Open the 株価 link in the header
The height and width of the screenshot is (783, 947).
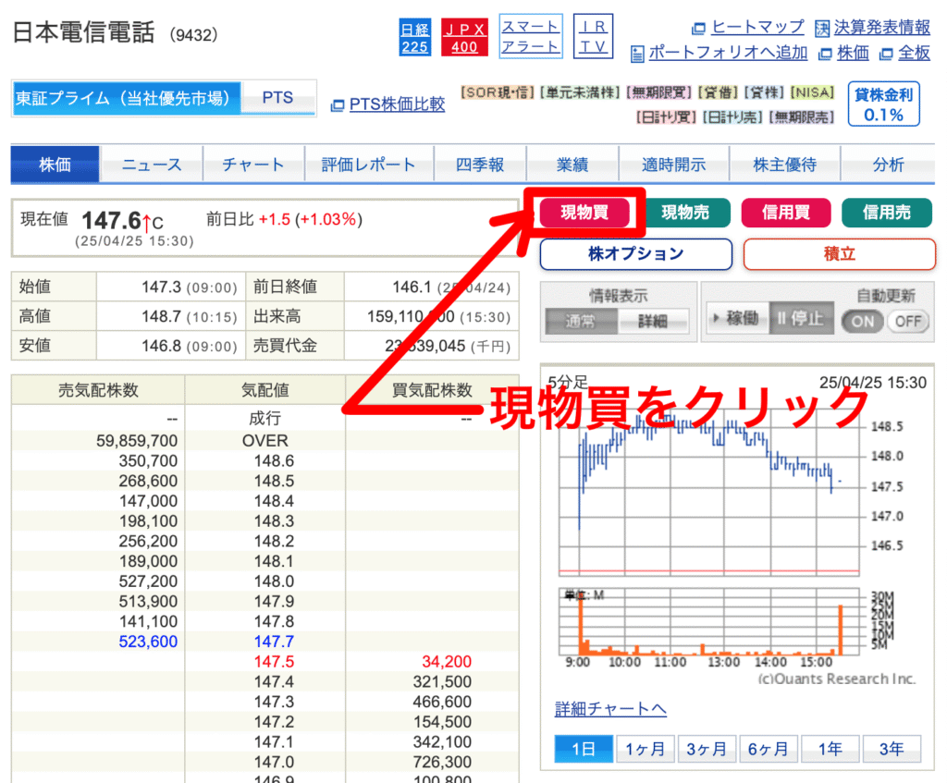pos(853,53)
